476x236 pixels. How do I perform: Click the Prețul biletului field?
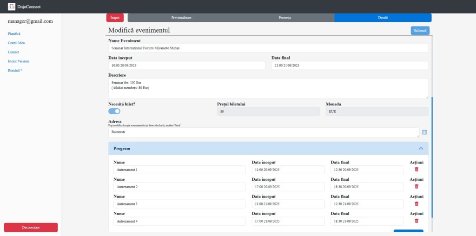pyautogui.click(x=268, y=111)
